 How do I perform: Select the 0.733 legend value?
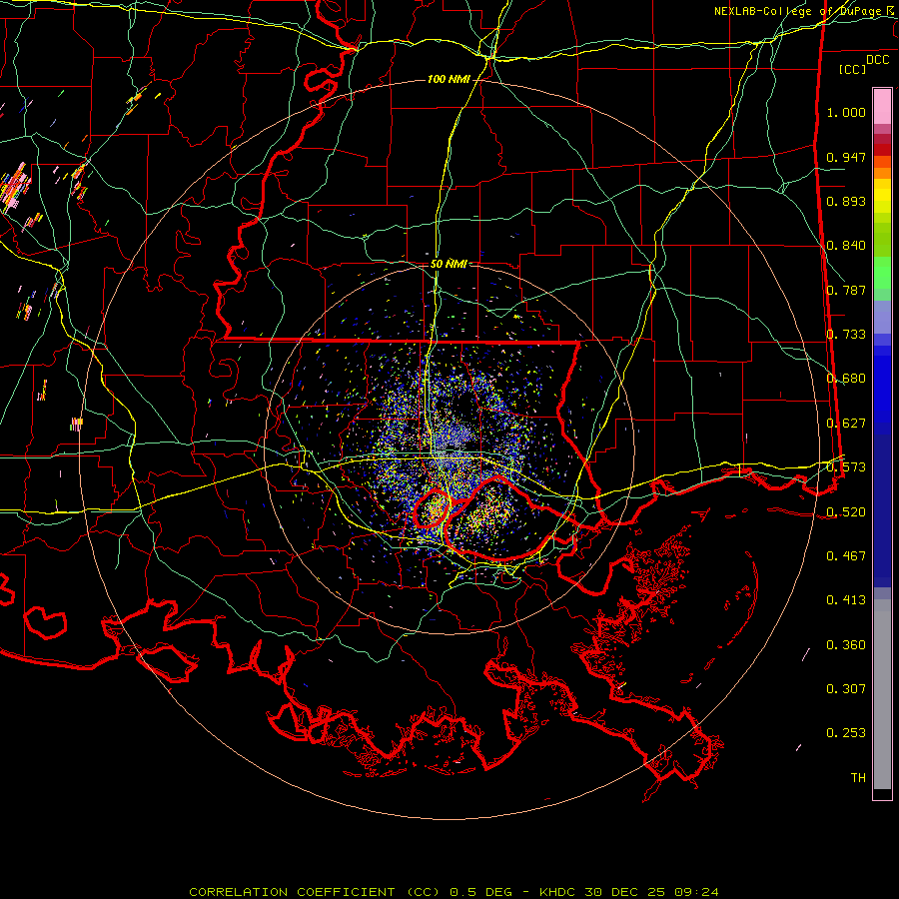tap(846, 335)
